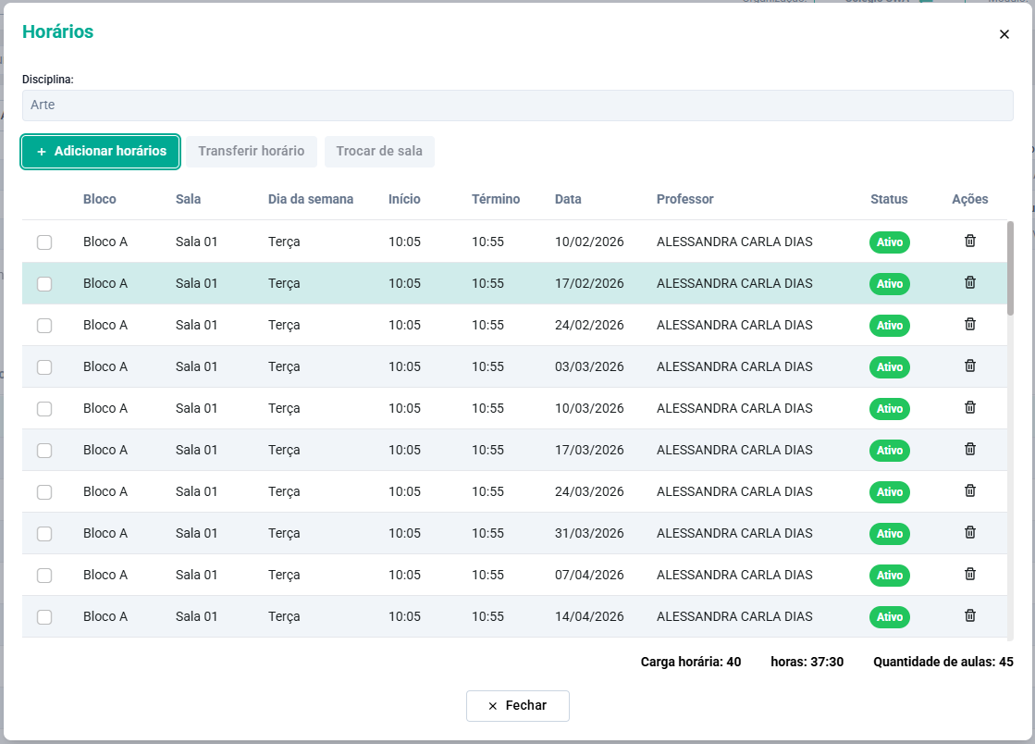Click the Disciplina field showing Arte

[x=518, y=105]
